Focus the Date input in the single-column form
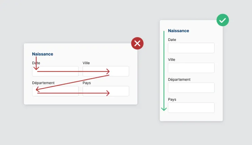This screenshot has height=145, width=252. click(x=191, y=48)
